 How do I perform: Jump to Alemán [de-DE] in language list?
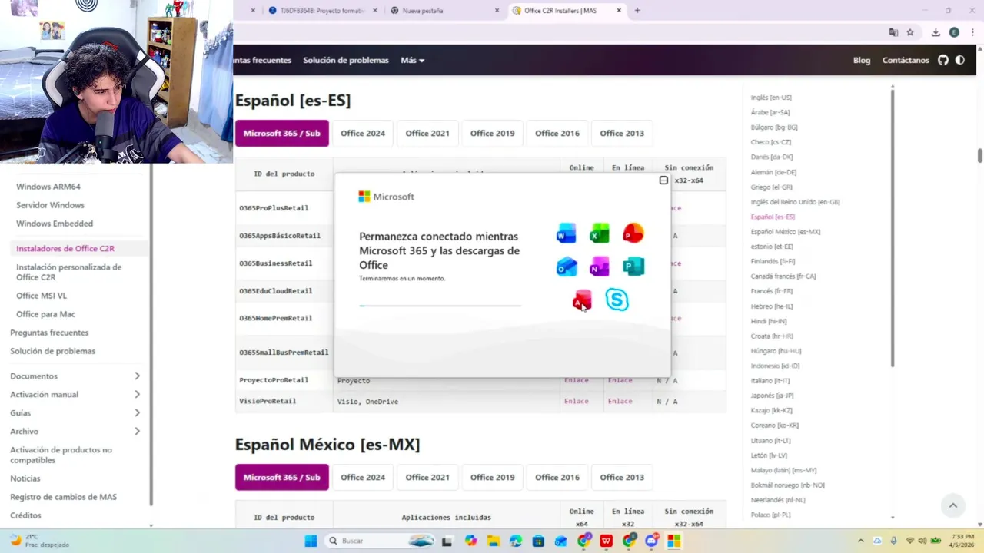point(773,172)
